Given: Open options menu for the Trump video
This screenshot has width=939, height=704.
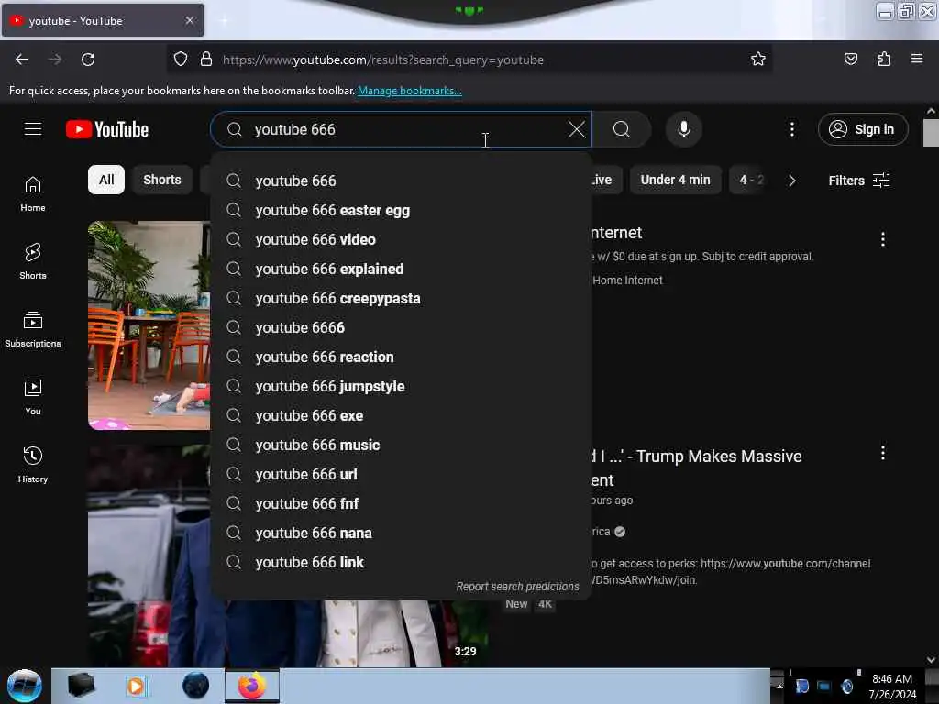Looking at the screenshot, I should pyautogui.click(x=882, y=453).
